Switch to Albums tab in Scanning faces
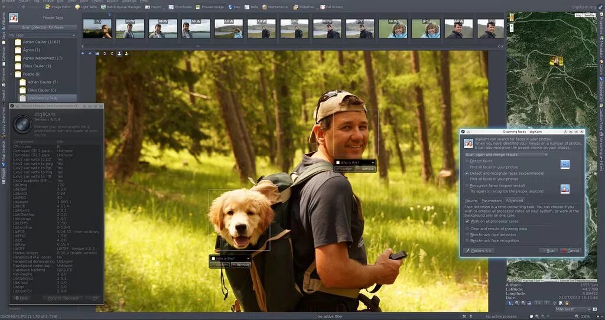The width and height of the screenshot is (605, 320). click(471, 201)
